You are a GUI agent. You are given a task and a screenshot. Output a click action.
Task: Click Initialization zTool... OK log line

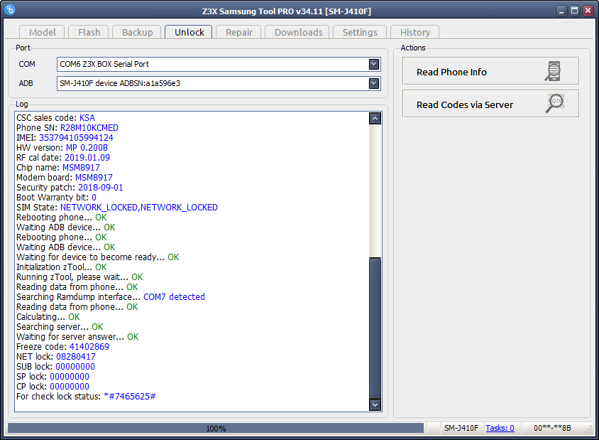(x=62, y=267)
